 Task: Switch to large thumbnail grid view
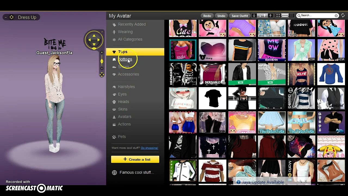[278, 16]
